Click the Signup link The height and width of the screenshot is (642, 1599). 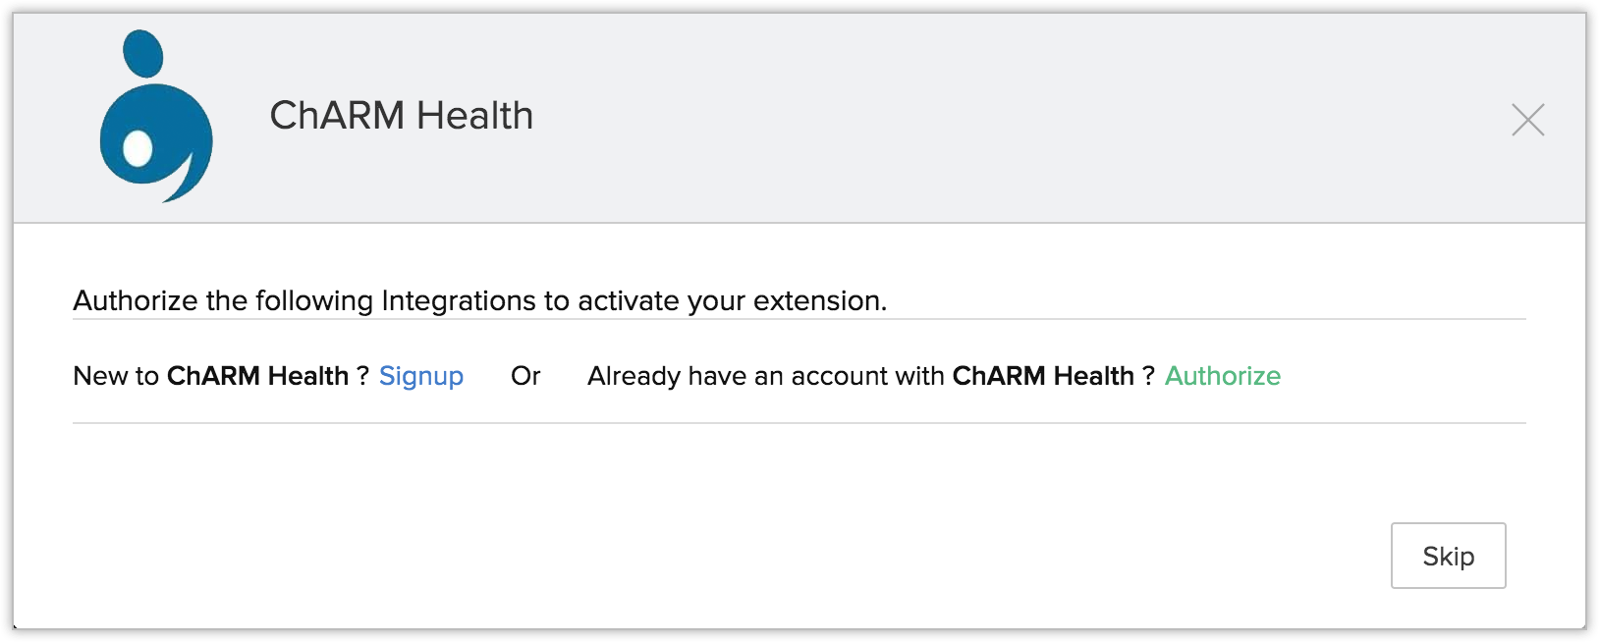tap(420, 376)
